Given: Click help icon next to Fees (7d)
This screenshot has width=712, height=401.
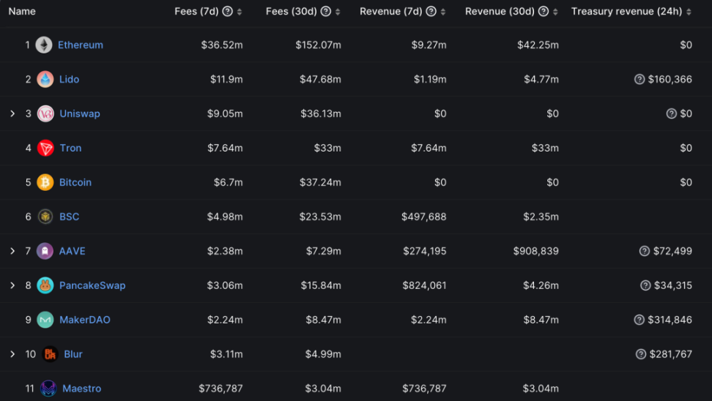Looking at the screenshot, I should click(227, 12).
